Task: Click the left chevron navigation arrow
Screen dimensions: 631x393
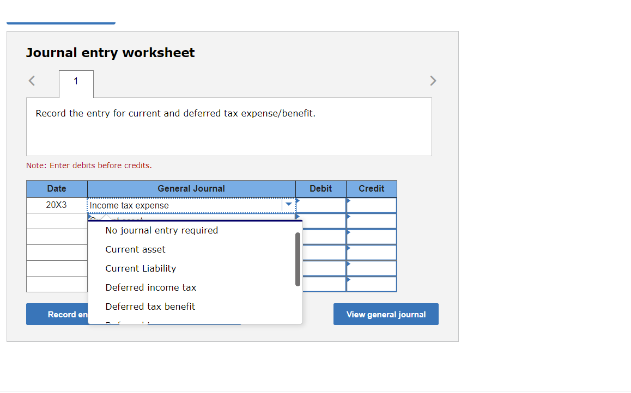Action: coord(31,81)
